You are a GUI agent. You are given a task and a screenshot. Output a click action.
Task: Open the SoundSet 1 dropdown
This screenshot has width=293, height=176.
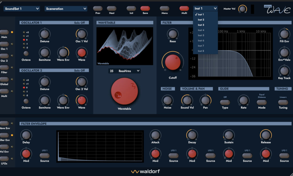(21, 9)
